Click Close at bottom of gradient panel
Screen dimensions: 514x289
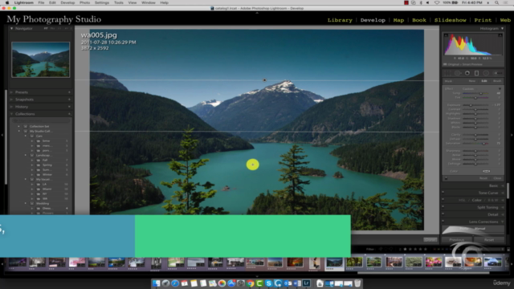coord(497,178)
